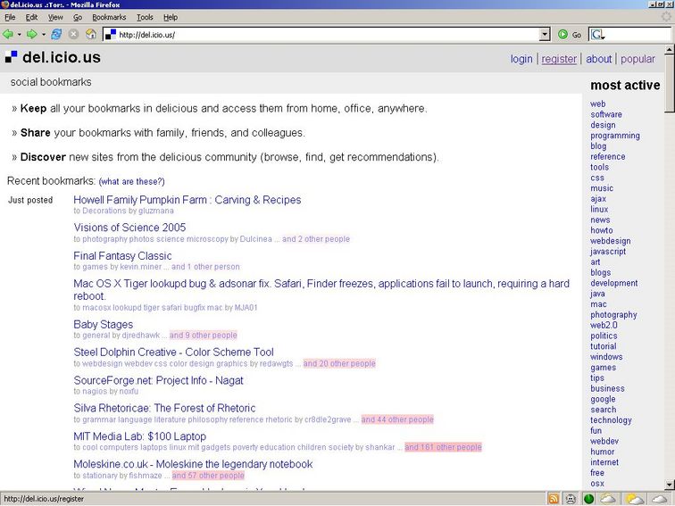
Task: Open the Baby Stages bookmark
Action: pyautogui.click(x=104, y=325)
